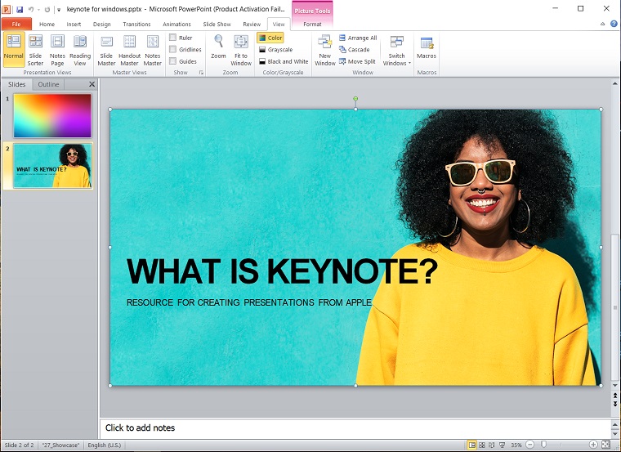Open the Transitions ribbon tab
The height and width of the screenshot is (452, 621).
click(136, 25)
